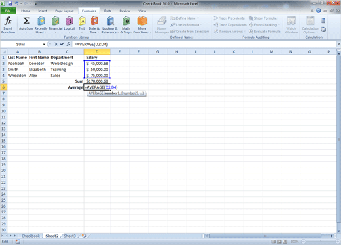This screenshot has height=245, width=341.
Task: Click Trace Precedents
Action: (229, 18)
